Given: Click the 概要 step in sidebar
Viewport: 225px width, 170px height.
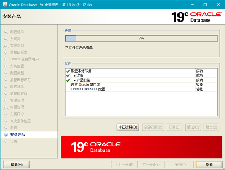Looking at the screenshot, I should tap(13, 128).
